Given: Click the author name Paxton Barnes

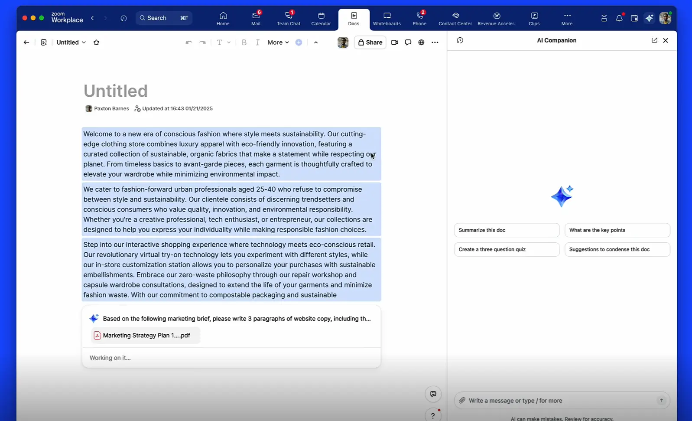Looking at the screenshot, I should pyautogui.click(x=111, y=109).
